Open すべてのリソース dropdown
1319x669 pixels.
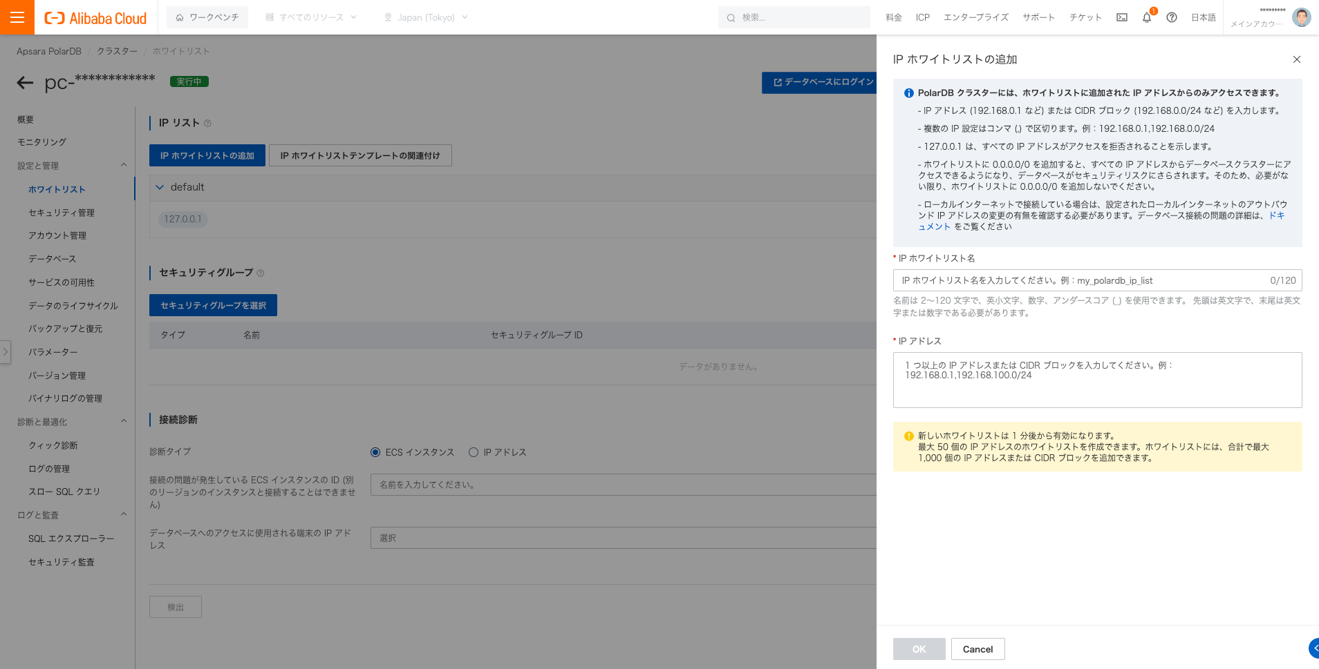(311, 17)
